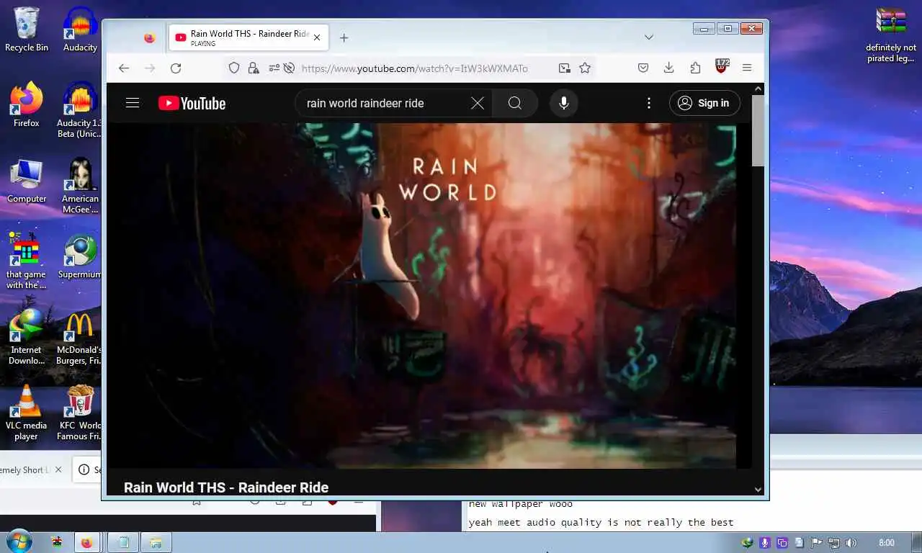Click the Firefox forward arrow
The height and width of the screenshot is (553, 922).
tap(150, 68)
